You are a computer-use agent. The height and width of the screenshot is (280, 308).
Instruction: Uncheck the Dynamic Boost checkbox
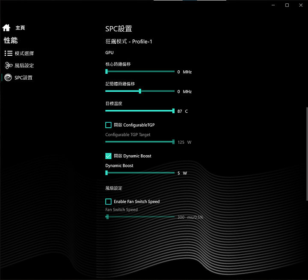click(108, 156)
